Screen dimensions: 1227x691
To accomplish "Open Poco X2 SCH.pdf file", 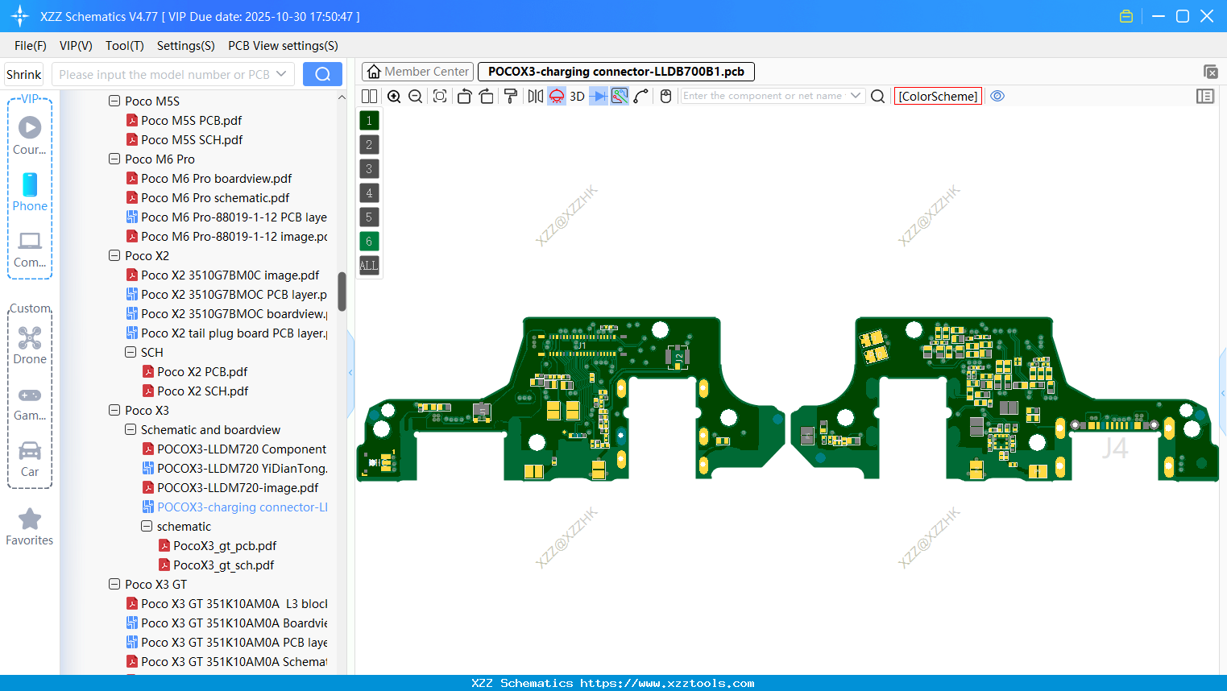I will 203,391.
